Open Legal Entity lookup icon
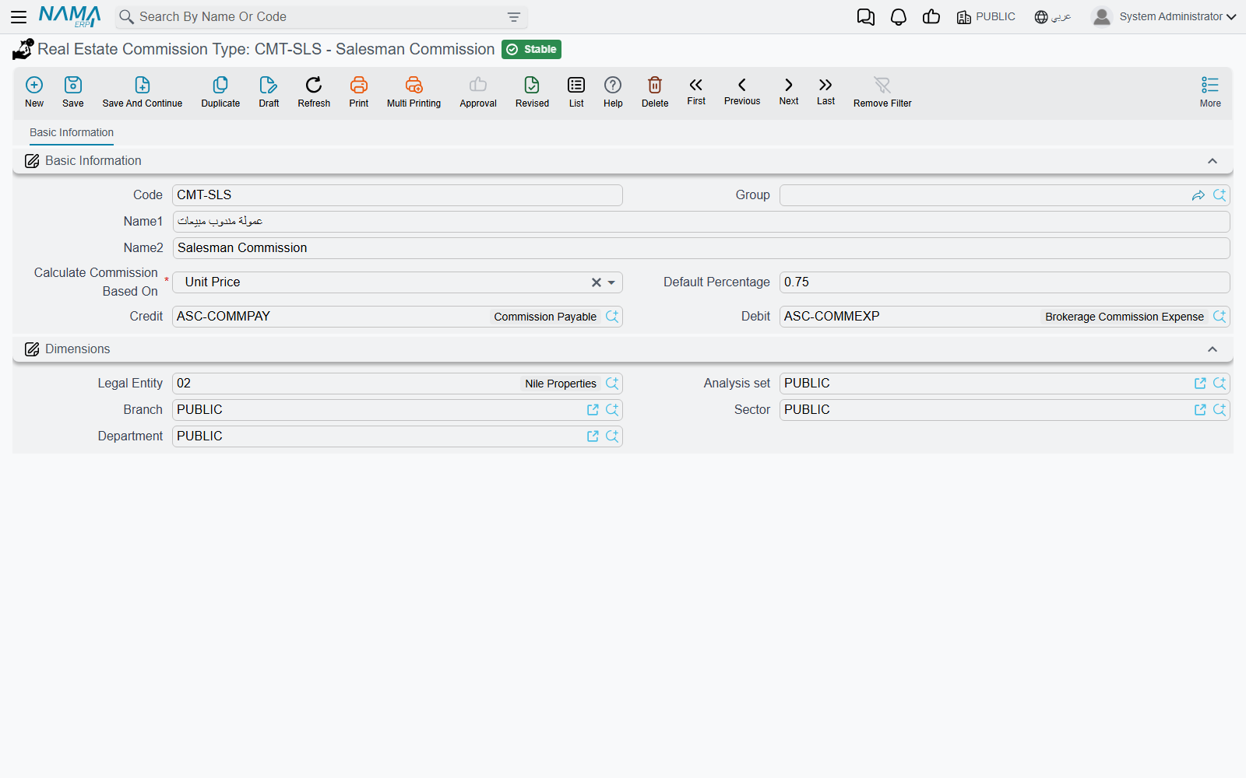Screen dimensions: 1246x778 pyautogui.click(x=612, y=384)
